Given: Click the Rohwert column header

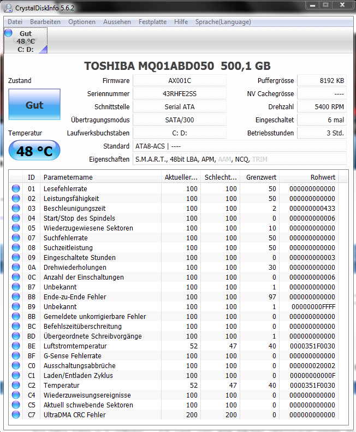Looking at the screenshot, I should coord(309,177).
